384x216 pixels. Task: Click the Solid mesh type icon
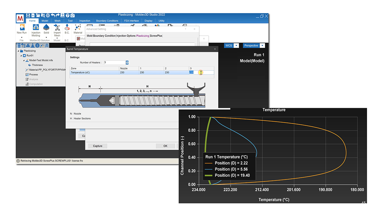(46, 28)
